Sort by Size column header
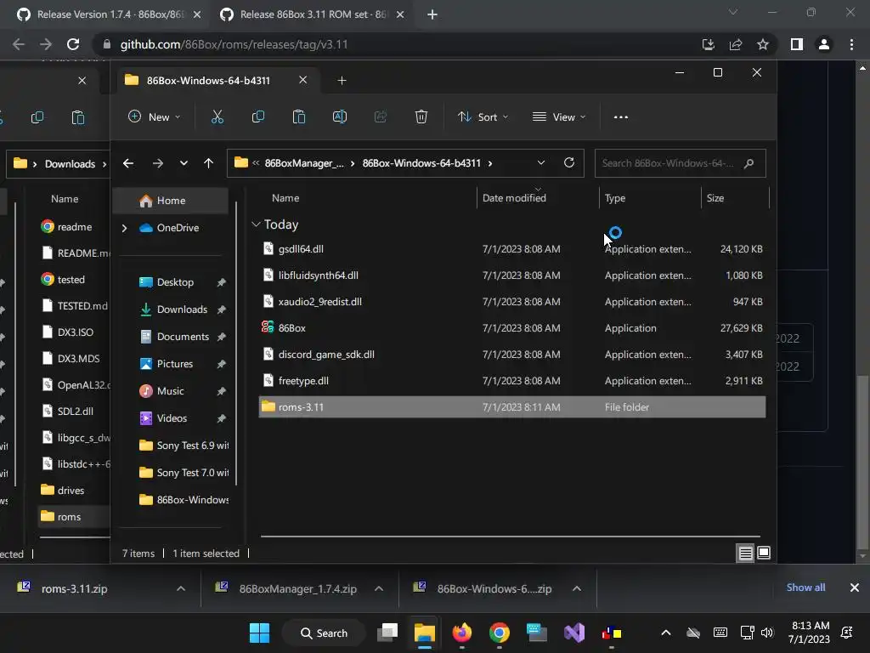The height and width of the screenshot is (653, 870). click(x=715, y=198)
